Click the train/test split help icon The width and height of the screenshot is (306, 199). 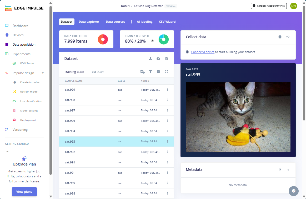(152, 41)
